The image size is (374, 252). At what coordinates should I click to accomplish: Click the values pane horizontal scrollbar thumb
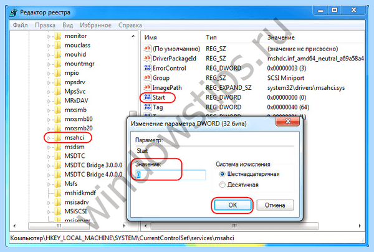[234, 226]
